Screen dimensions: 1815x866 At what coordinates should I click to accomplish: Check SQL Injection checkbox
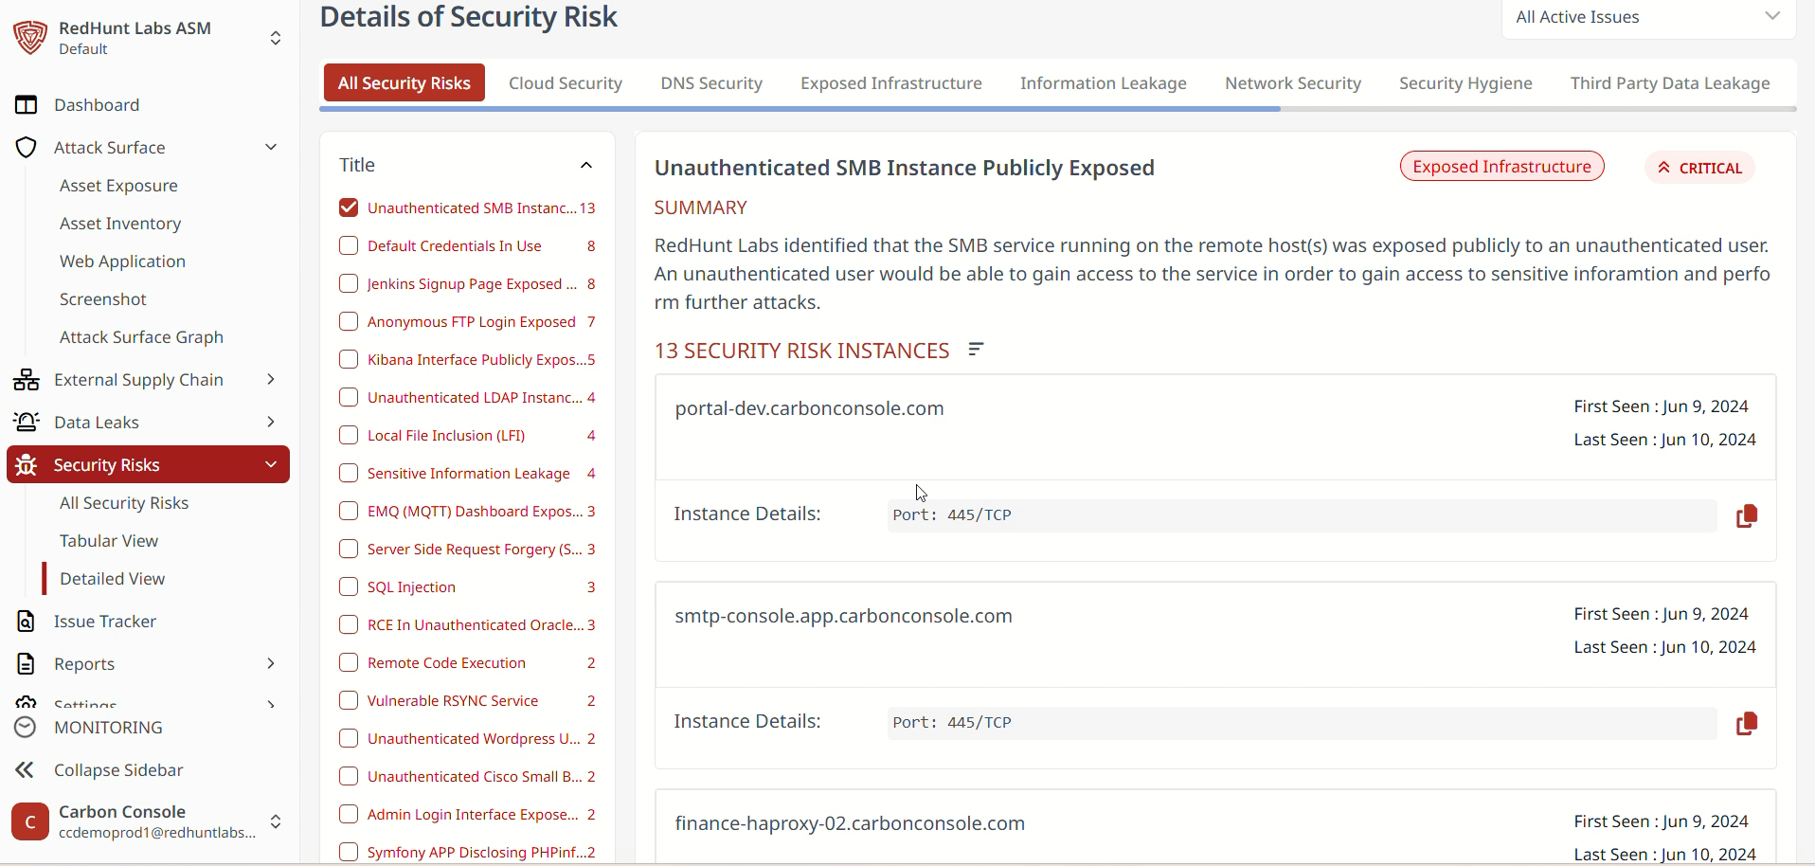(349, 586)
